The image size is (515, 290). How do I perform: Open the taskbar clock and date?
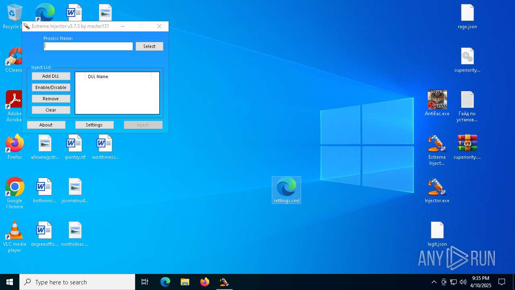[481, 282]
